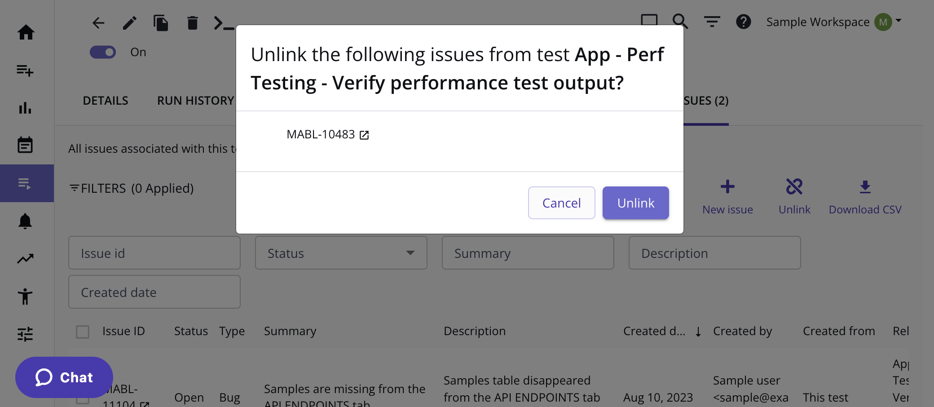934x407 pixels.
Task: Switch to the DETAILS tab
Action: 106,101
